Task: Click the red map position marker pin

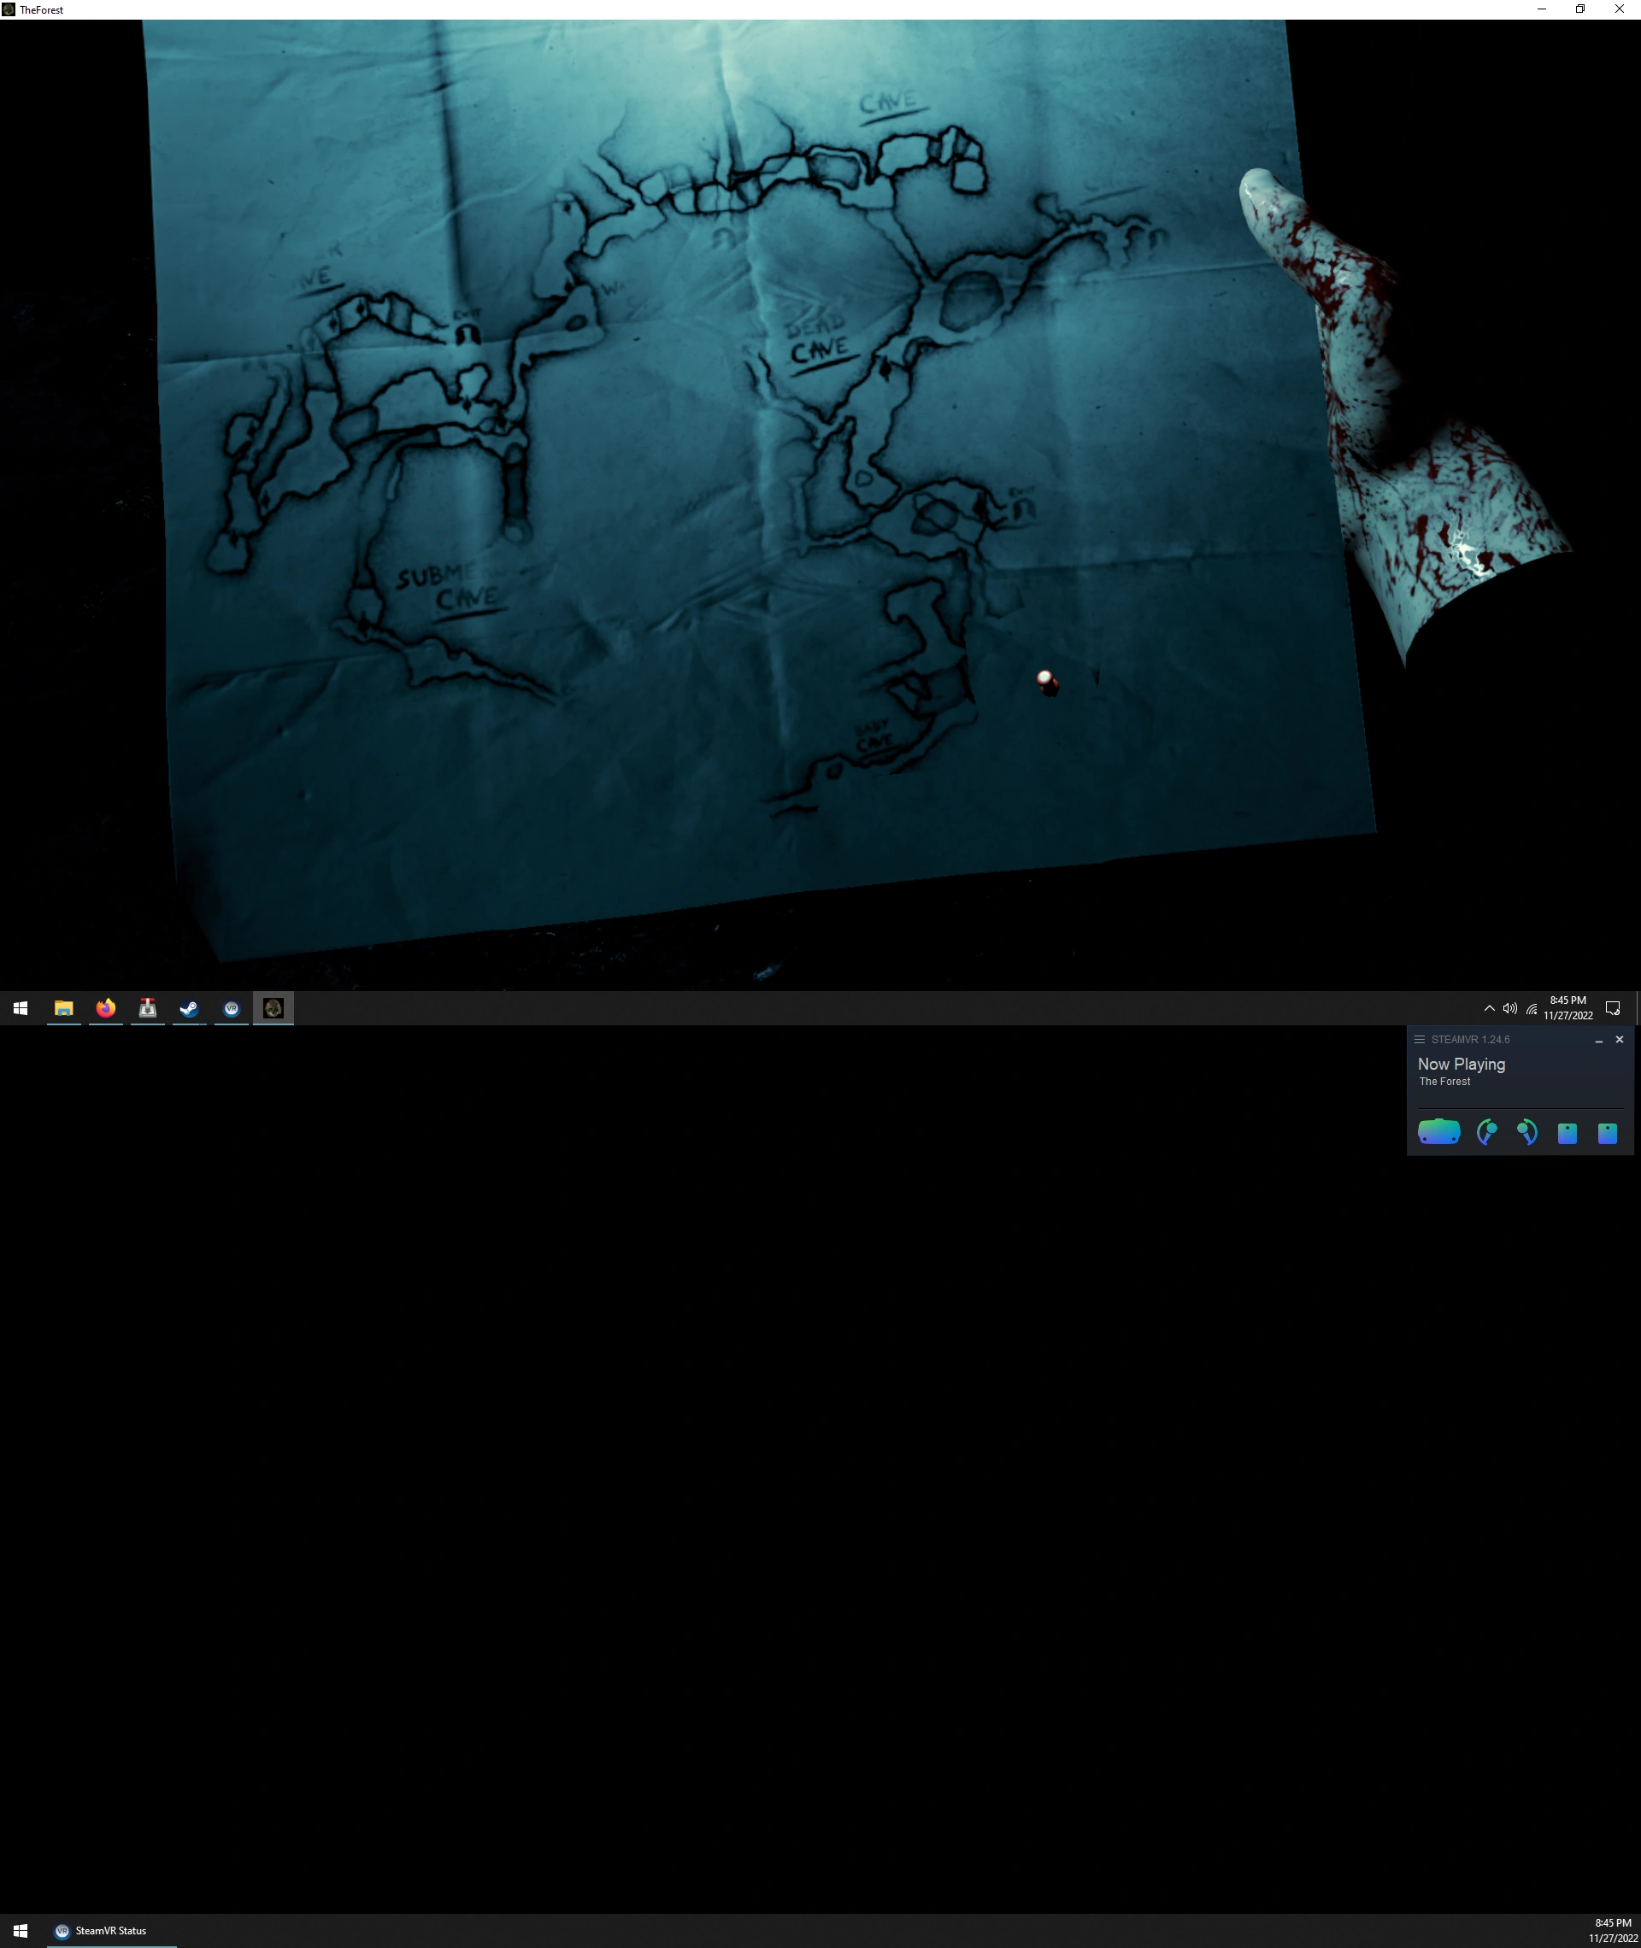Action: [1046, 682]
